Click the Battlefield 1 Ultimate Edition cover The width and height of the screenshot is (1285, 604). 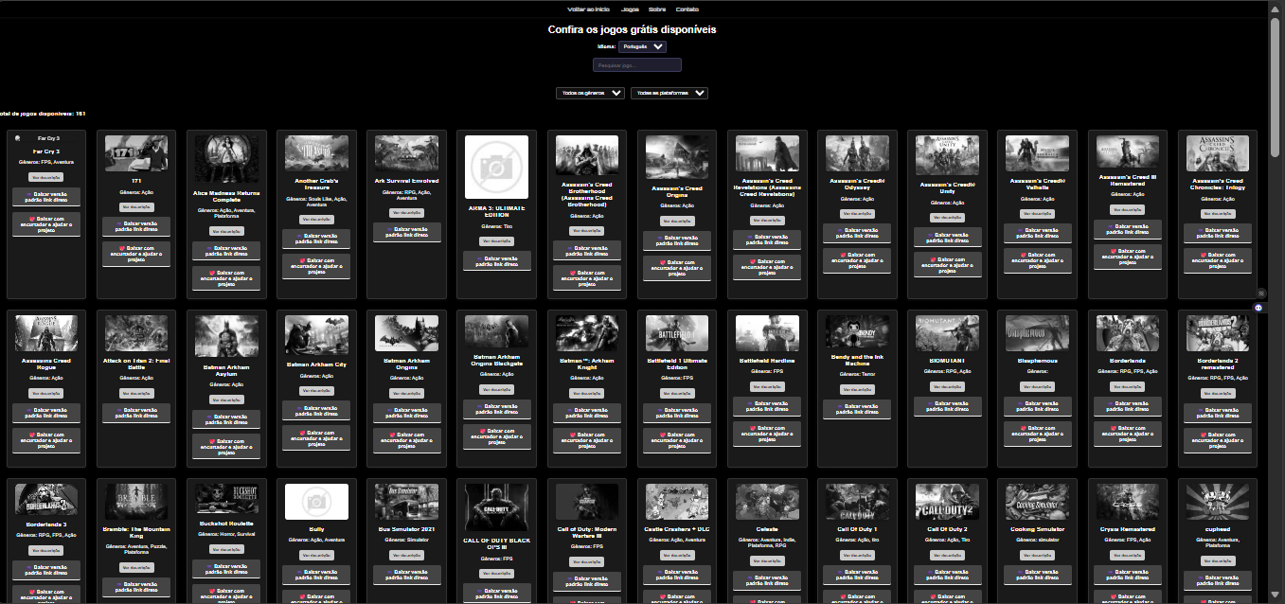677,333
